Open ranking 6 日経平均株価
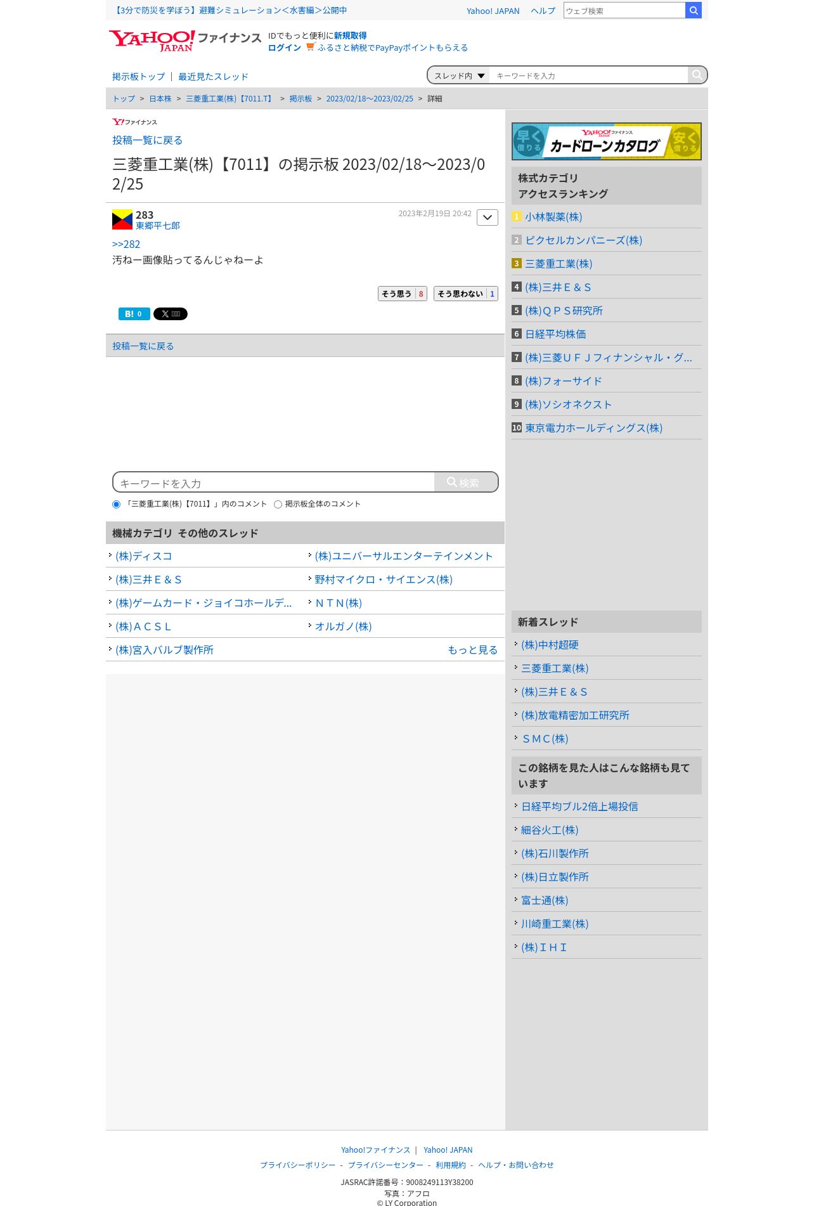The image size is (814, 1206). tap(555, 334)
